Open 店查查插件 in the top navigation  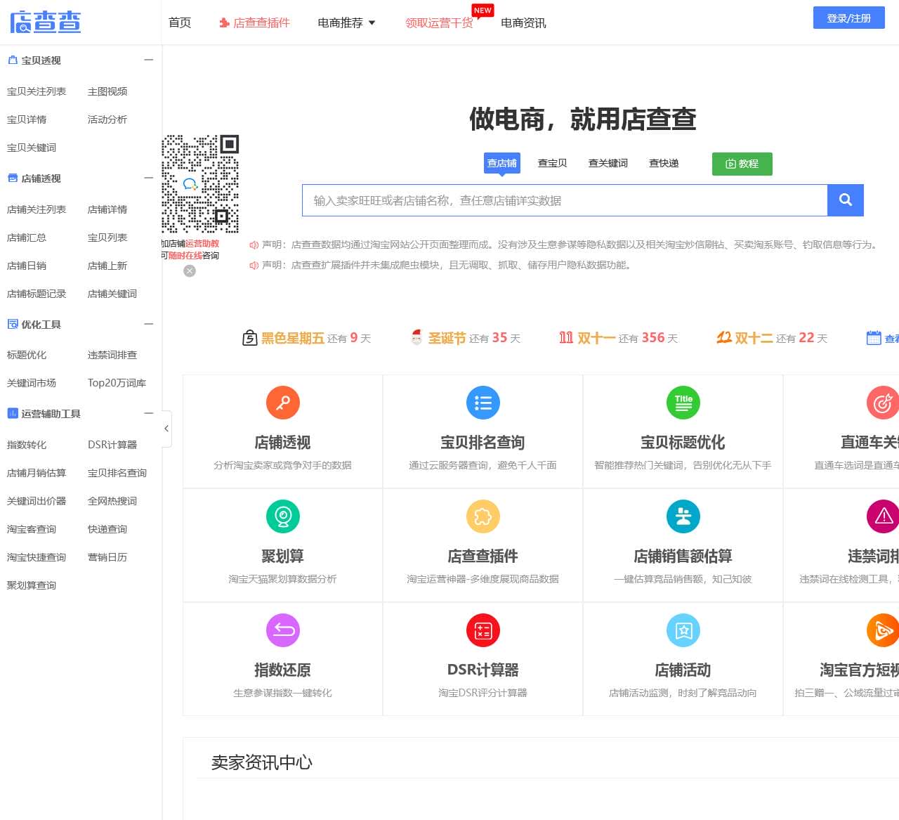254,23
